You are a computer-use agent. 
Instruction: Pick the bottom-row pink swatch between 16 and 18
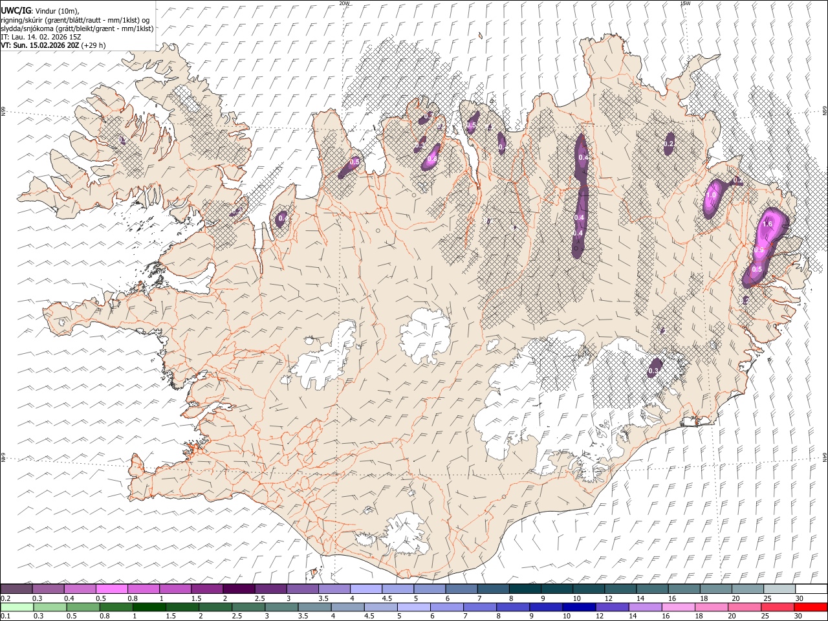tap(679, 607)
